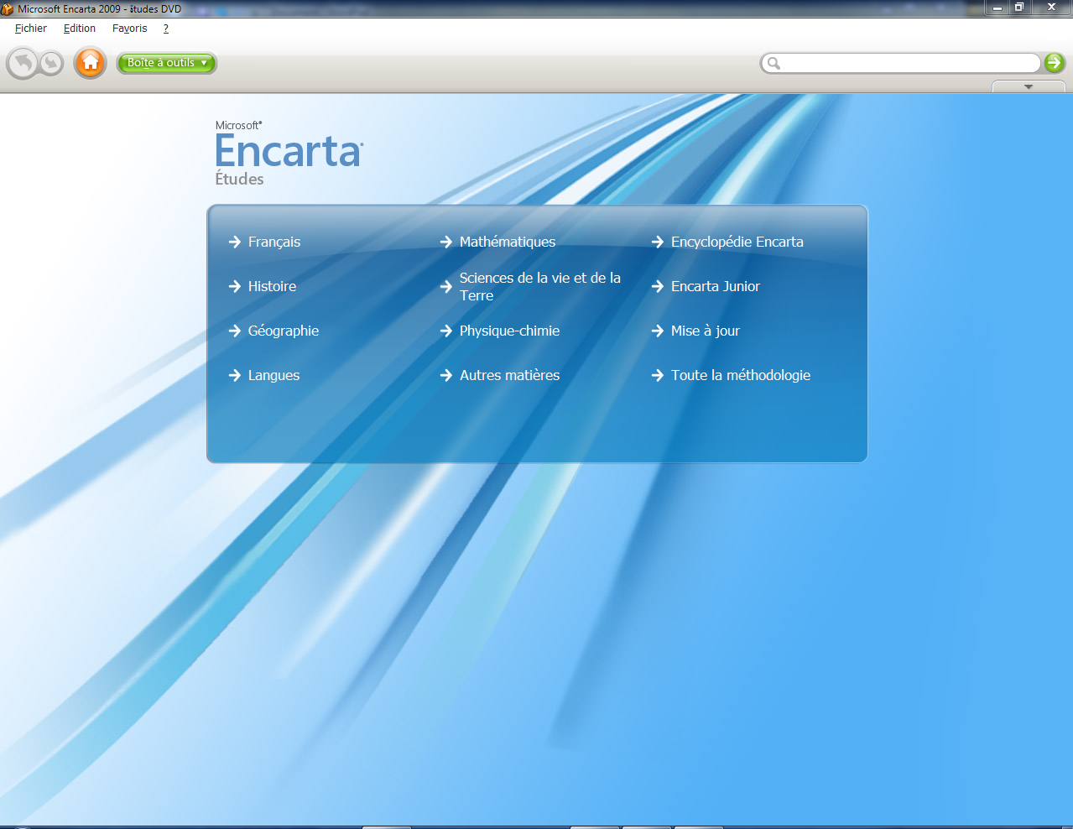Click the green search Go arrow
1073x829 pixels.
(x=1055, y=62)
